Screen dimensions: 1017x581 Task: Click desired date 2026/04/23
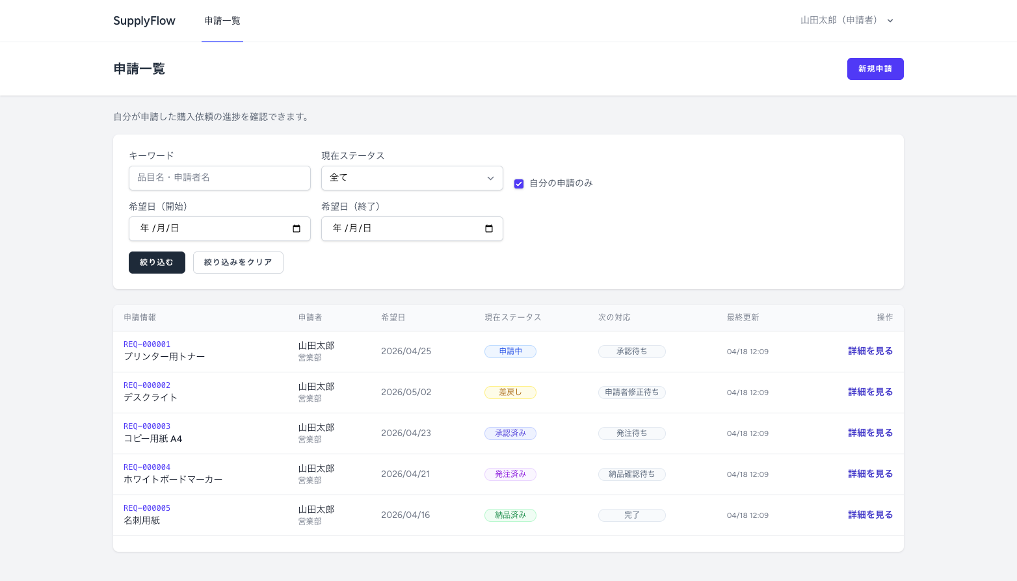406,433
